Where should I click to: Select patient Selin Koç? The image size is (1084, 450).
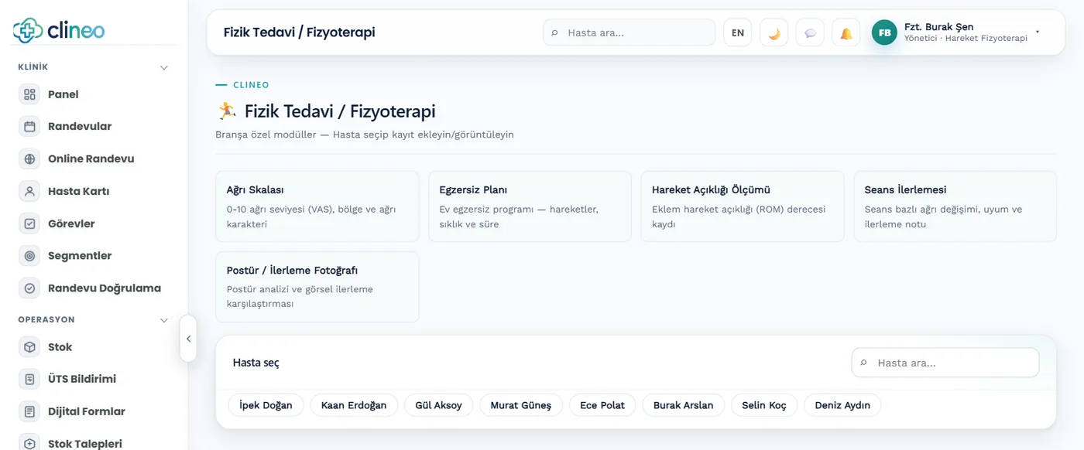(x=764, y=405)
